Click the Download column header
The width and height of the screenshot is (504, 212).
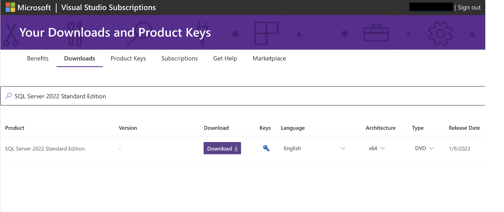(x=216, y=128)
